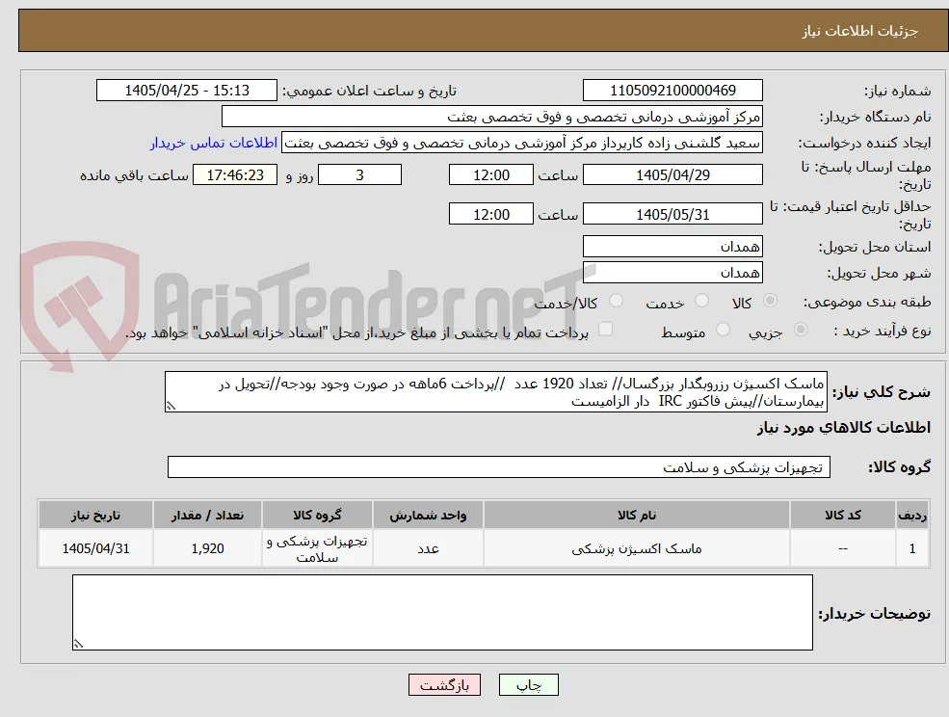Click the request creator name field
Viewport: 949px width, 717px height.
click(x=521, y=143)
